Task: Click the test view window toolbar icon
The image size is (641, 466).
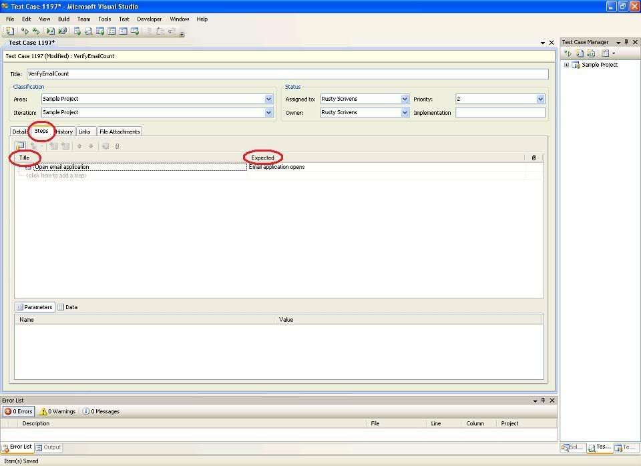Action: click(x=77, y=31)
